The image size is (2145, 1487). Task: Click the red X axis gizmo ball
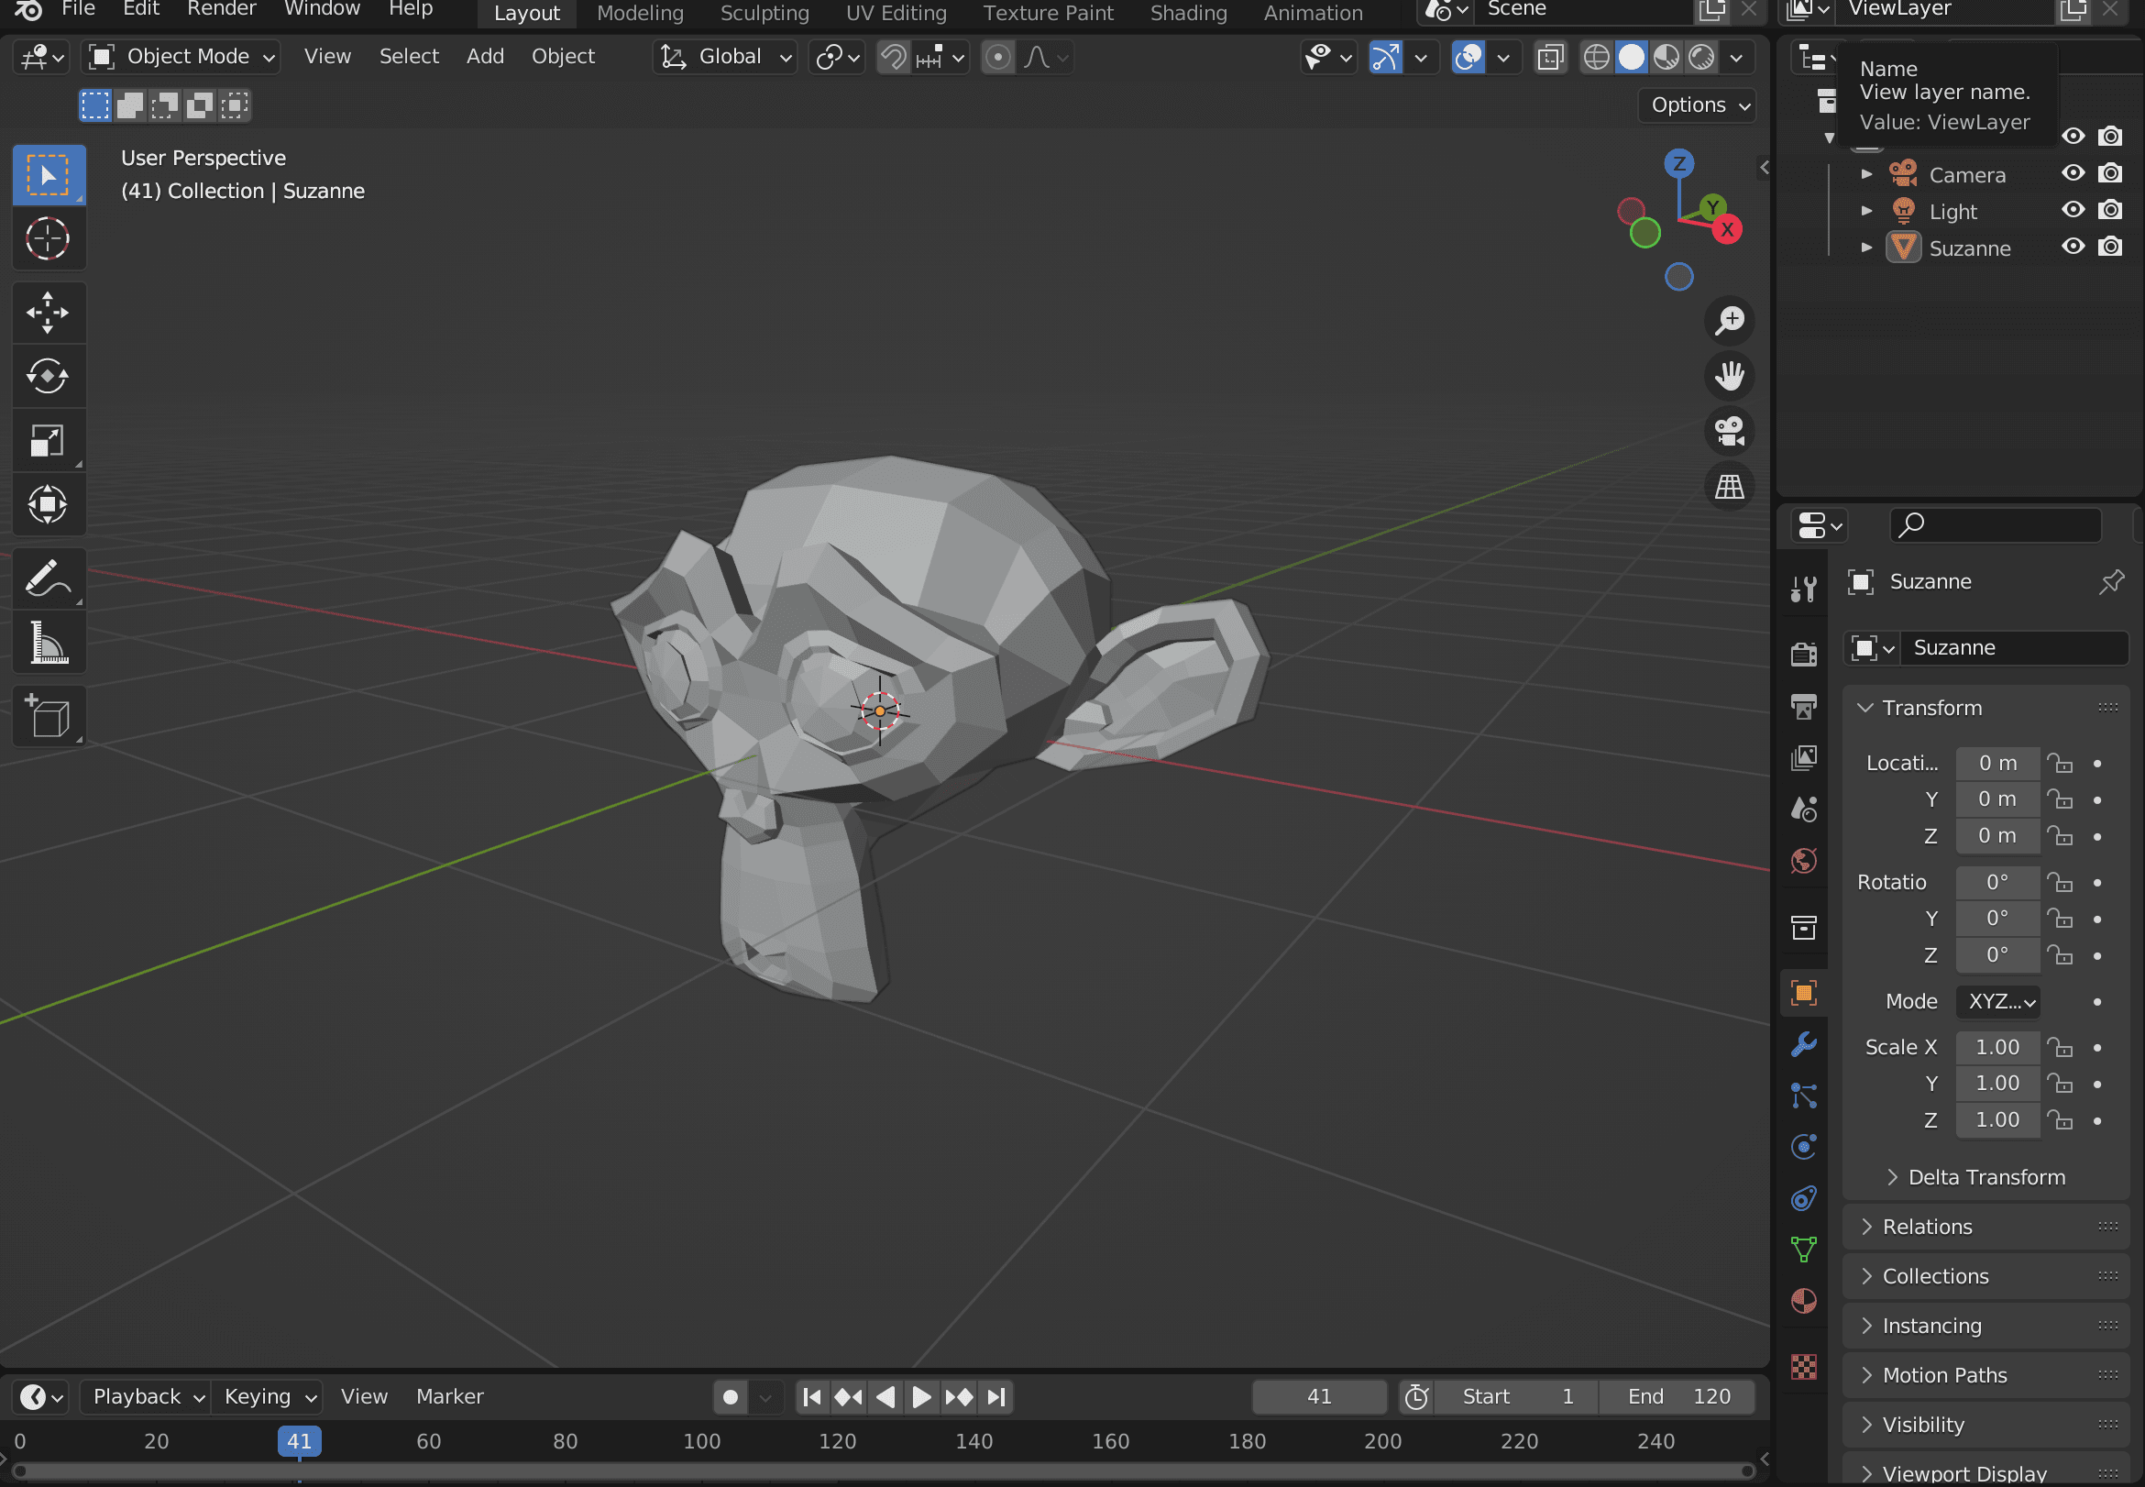point(1728,229)
